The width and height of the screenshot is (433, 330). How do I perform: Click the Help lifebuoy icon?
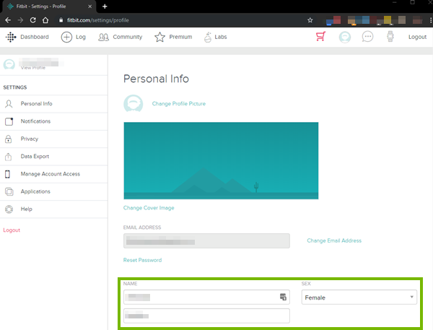(9, 209)
